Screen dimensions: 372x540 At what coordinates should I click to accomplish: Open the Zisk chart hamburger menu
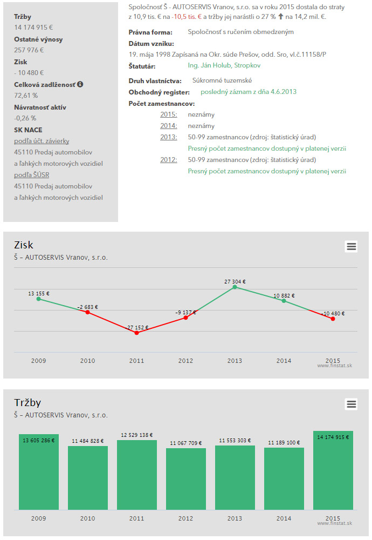point(351,247)
